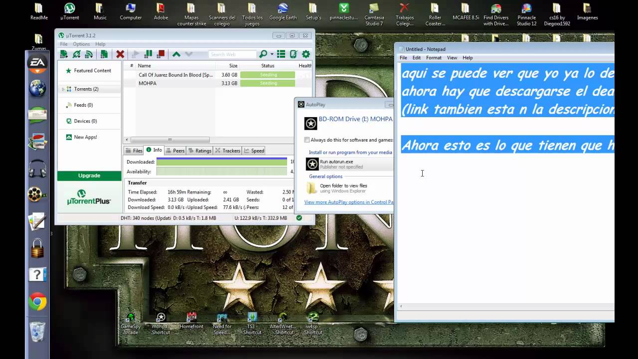
Task: Switch to the Trackers tab
Action: pos(228,151)
